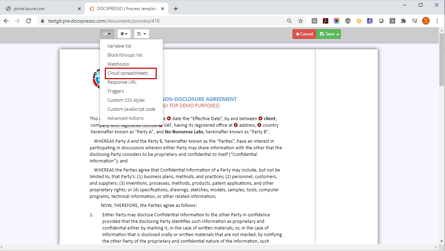
Task: Choose Webhooks in the dropdown menu
Action: tap(118, 64)
